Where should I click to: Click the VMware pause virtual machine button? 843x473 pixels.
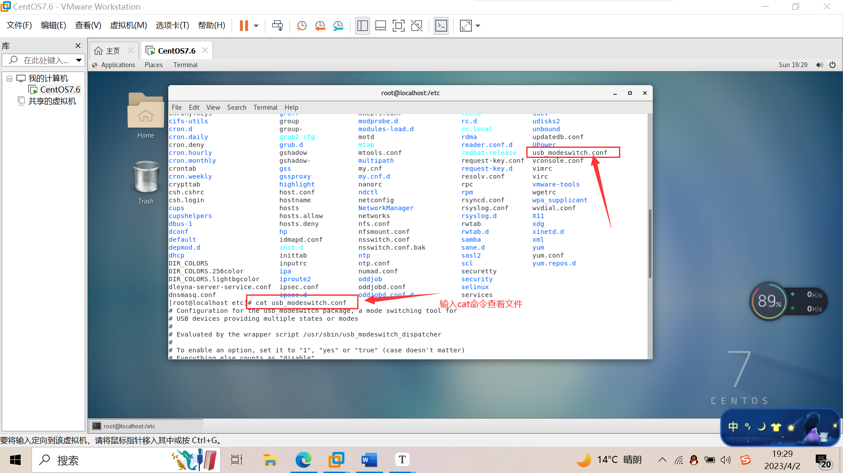coord(244,25)
